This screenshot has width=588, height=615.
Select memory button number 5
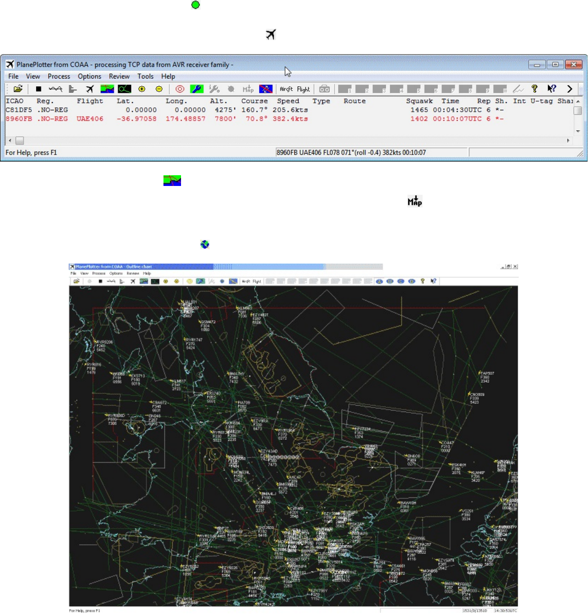414,89
